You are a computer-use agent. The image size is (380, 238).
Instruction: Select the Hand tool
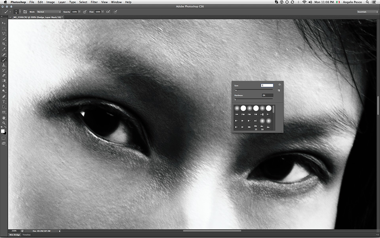pyautogui.click(x=4, y=118)
